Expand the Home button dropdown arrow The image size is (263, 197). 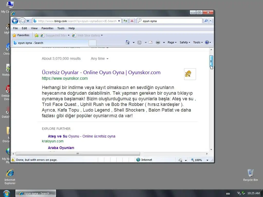134,43
